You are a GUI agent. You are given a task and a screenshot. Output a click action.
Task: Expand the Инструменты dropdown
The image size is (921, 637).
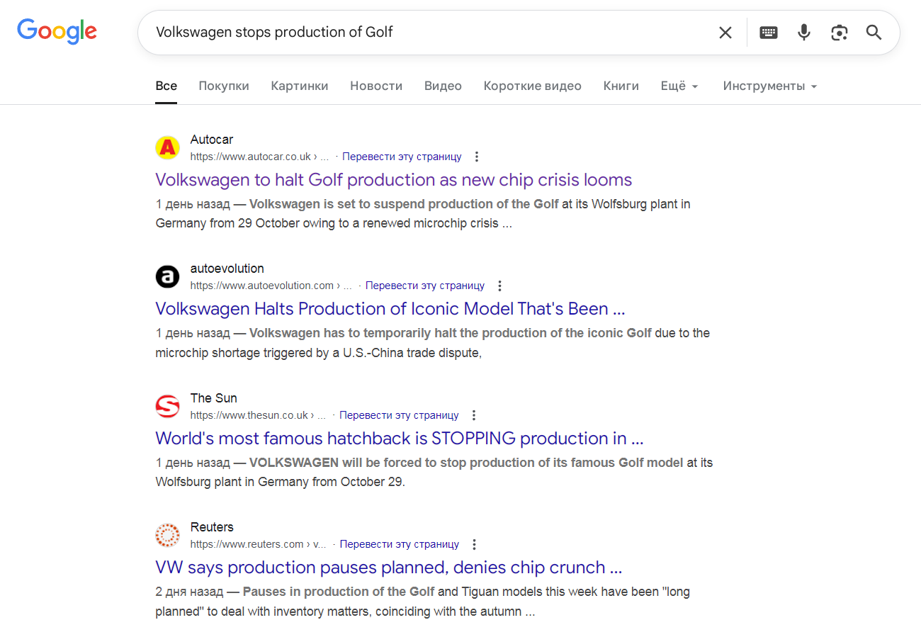[x=770, y=86]
